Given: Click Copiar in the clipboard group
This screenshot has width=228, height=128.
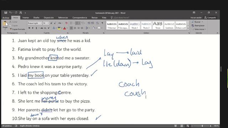Looking at the screenshot, I should pyautogui.click(x=14, y=25).
